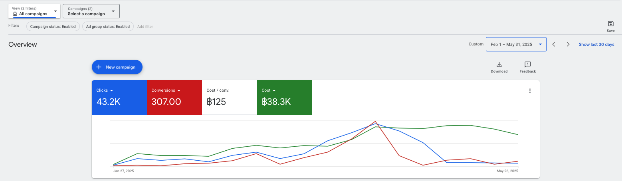Click the May 26, 2025 axis label
The image size is (622, 181).
[x=507, y=171]
